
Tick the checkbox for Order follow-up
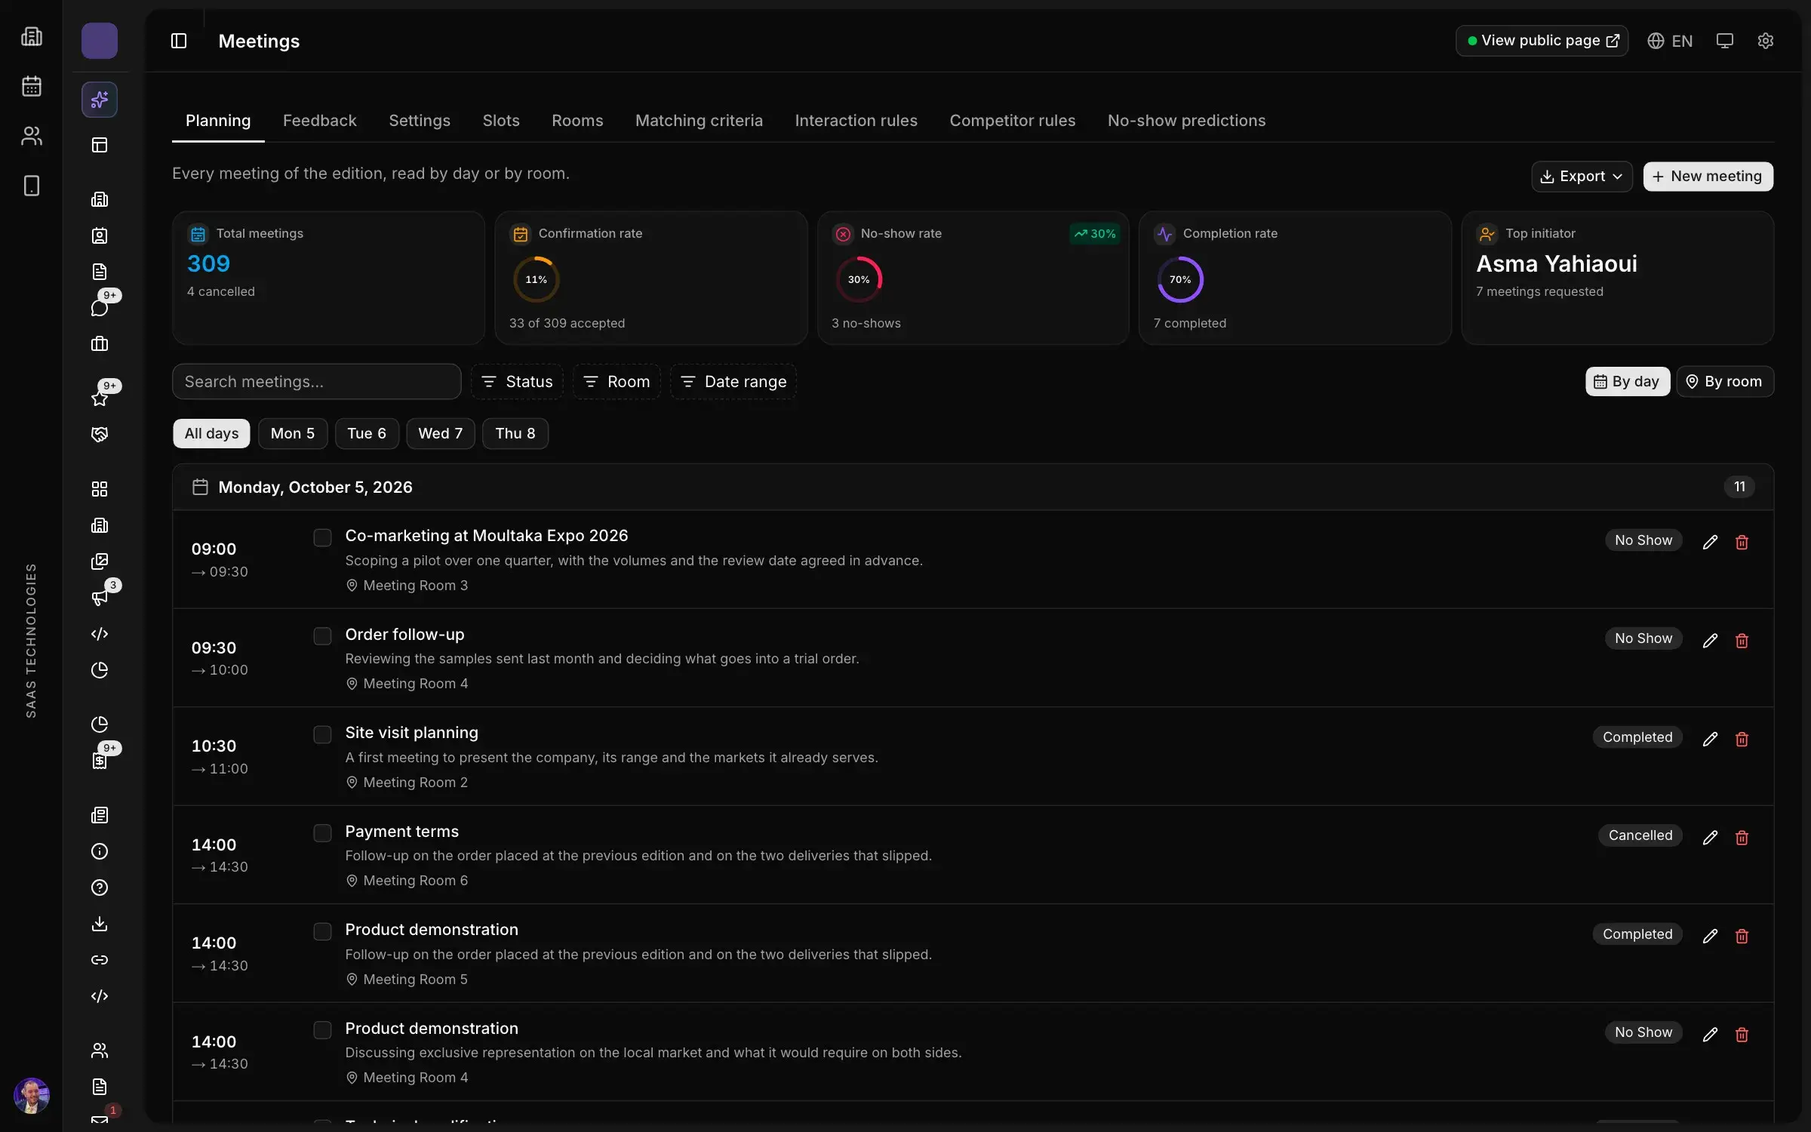pyautogui.click(x=322, y=636)
